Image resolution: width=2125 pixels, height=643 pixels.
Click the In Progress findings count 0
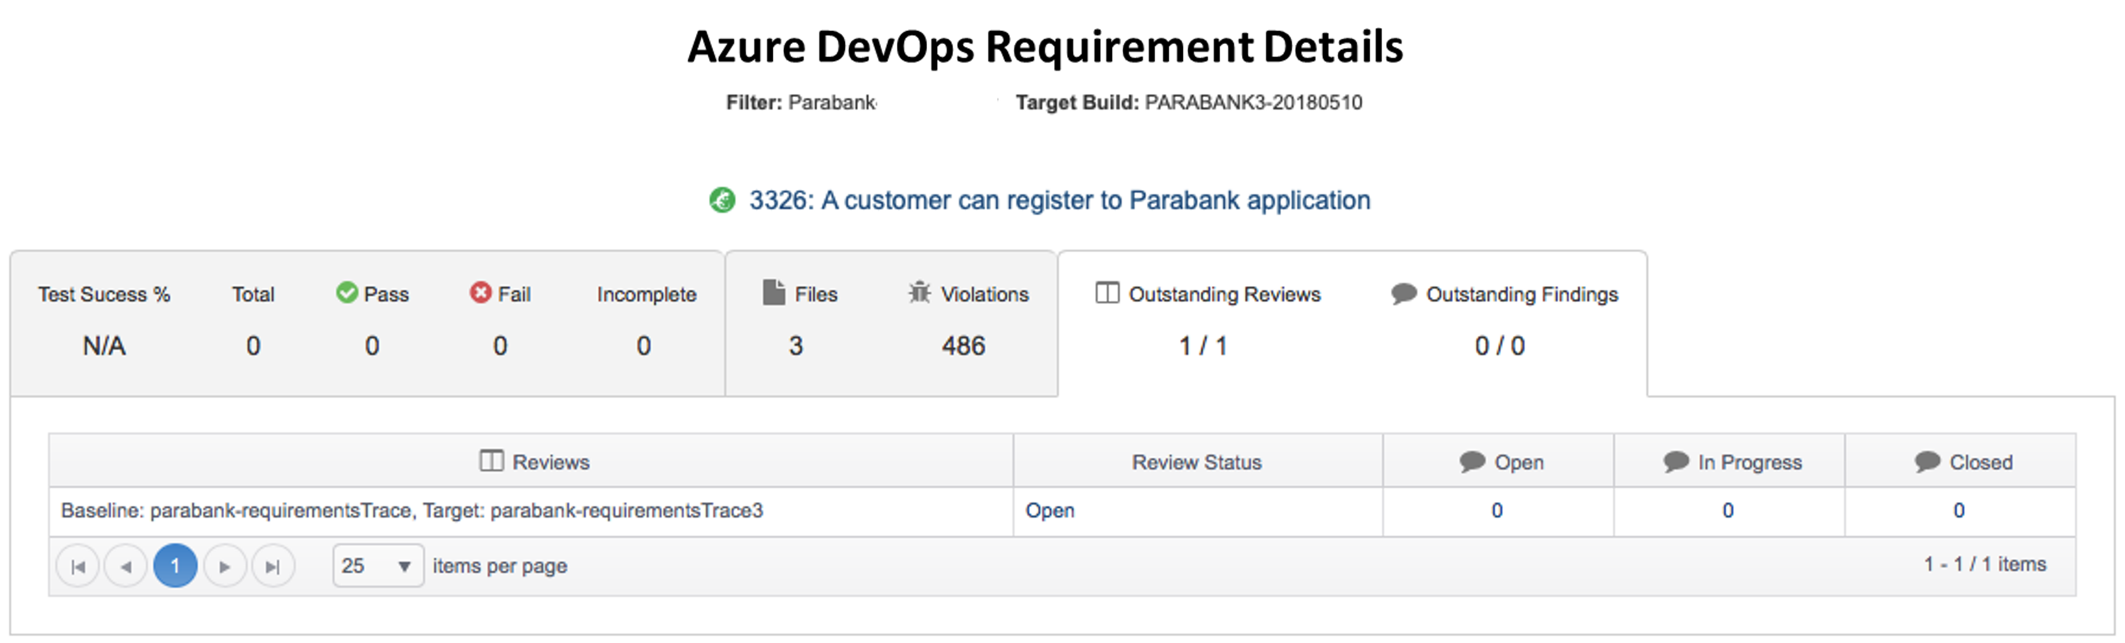1727,511
